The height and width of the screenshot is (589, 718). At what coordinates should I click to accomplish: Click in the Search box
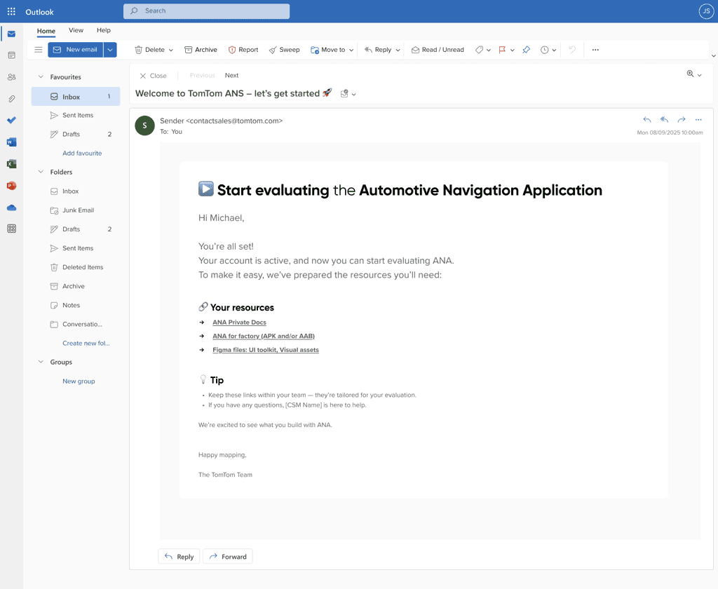coord(207,11)
